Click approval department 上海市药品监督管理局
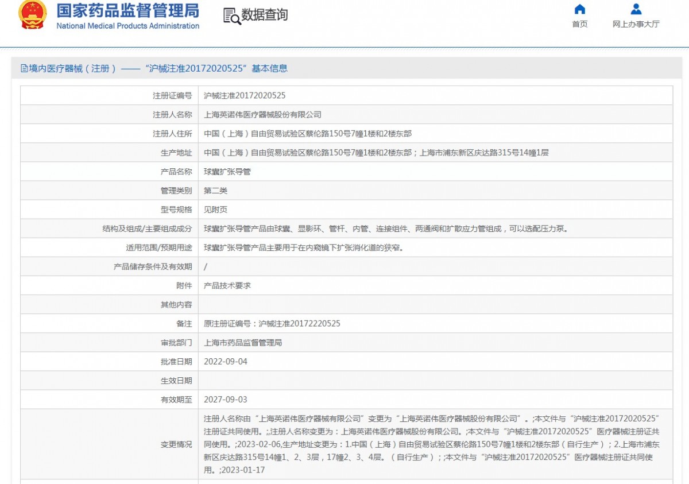 click(x=243, y=343)
